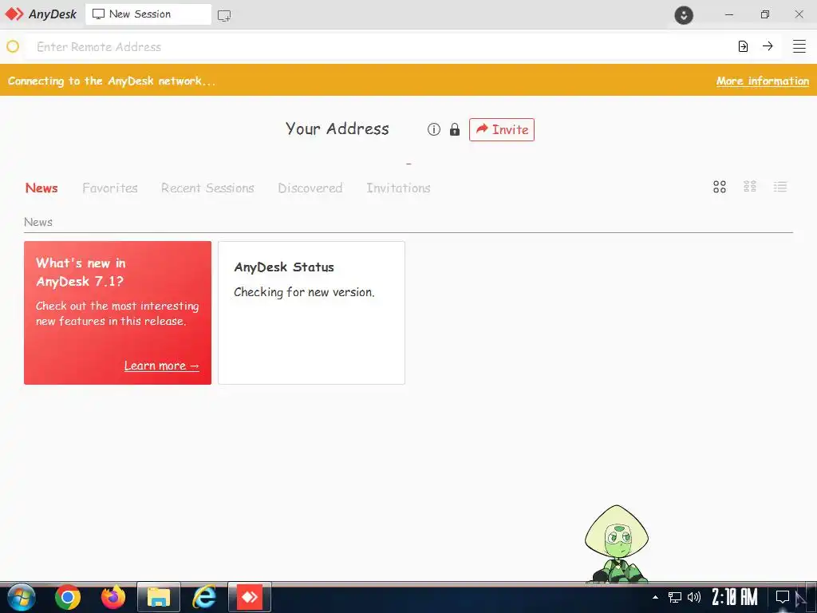This screenshot has height=613, width=817.
Task: Launch Firefox from taskbar
Action: [x=113, y=597]
